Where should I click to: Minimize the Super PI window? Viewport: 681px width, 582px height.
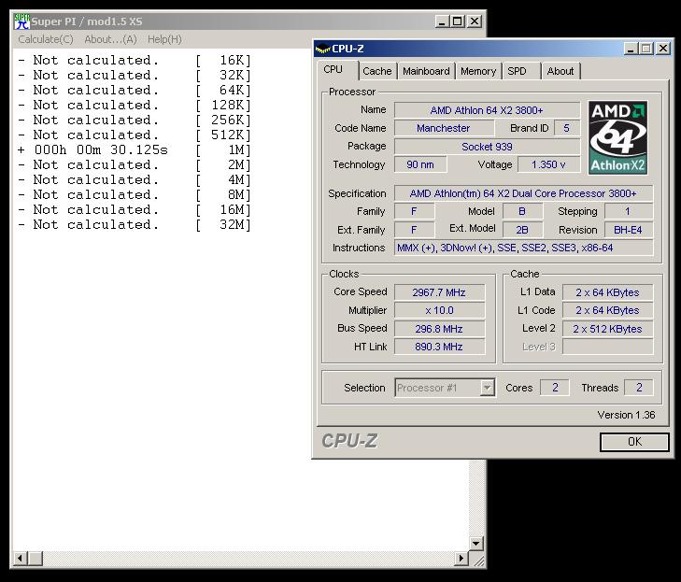pos(442,21)
